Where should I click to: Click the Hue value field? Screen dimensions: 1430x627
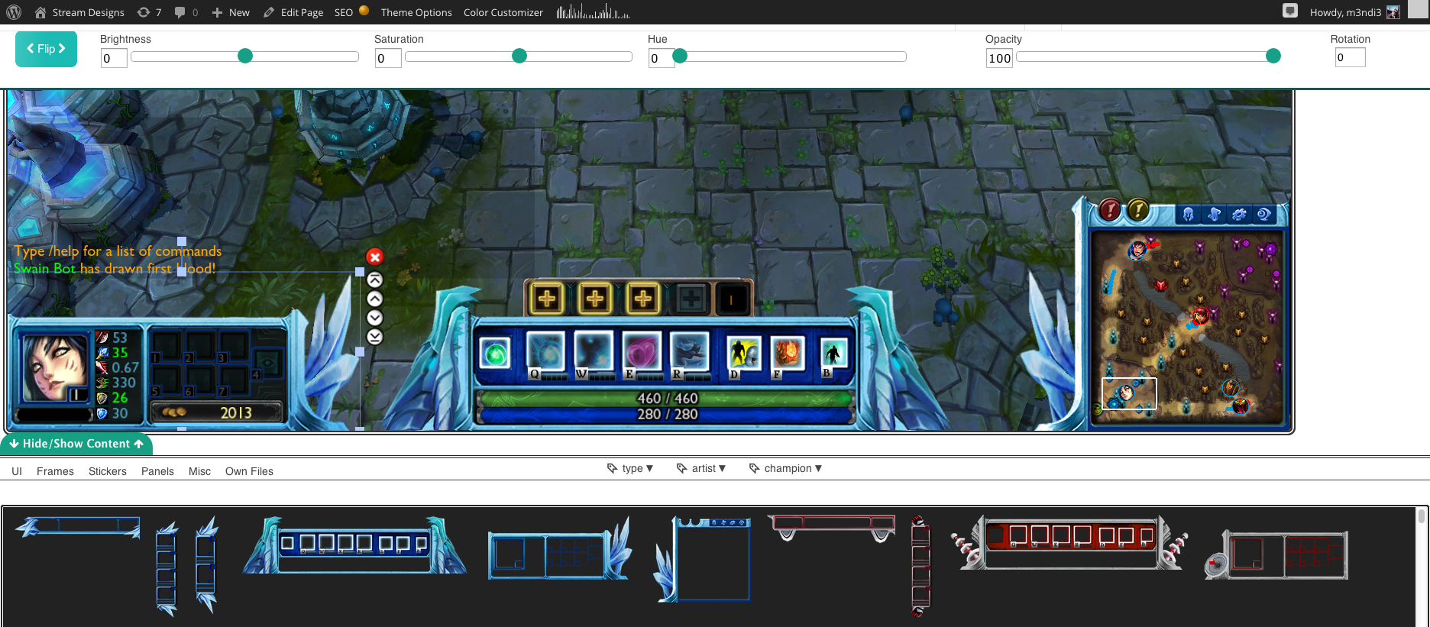pos(662,58)
